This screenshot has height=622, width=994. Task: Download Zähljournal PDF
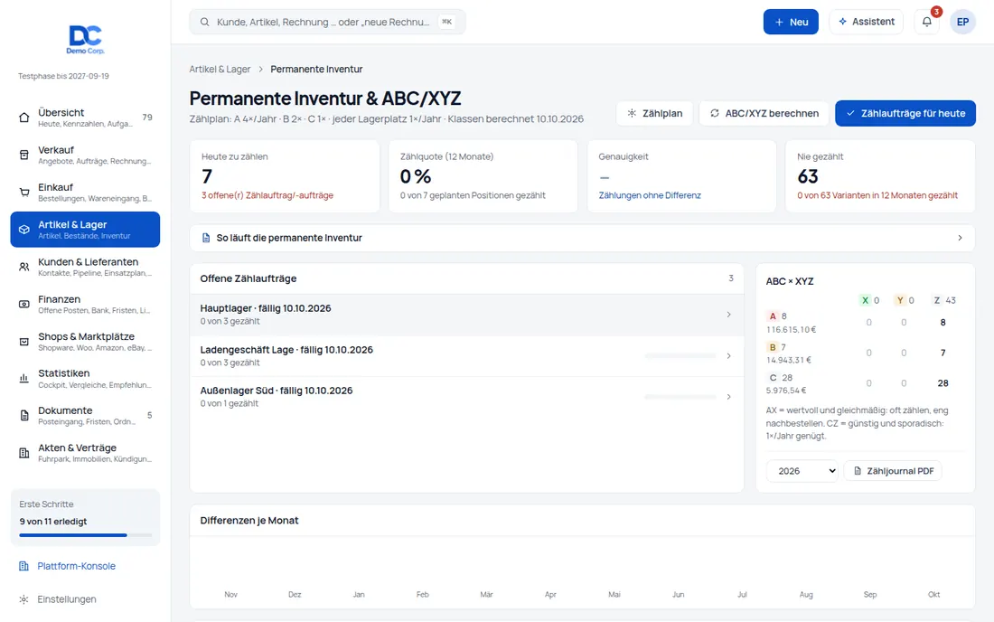[x=893, y=471]
